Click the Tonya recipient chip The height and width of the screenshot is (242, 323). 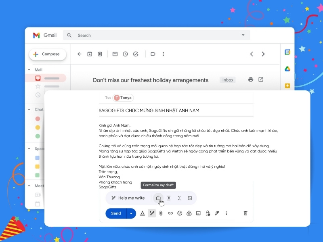(123, 98)
